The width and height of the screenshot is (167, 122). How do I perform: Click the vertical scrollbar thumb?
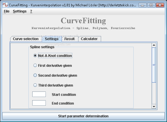pos(154,65)
